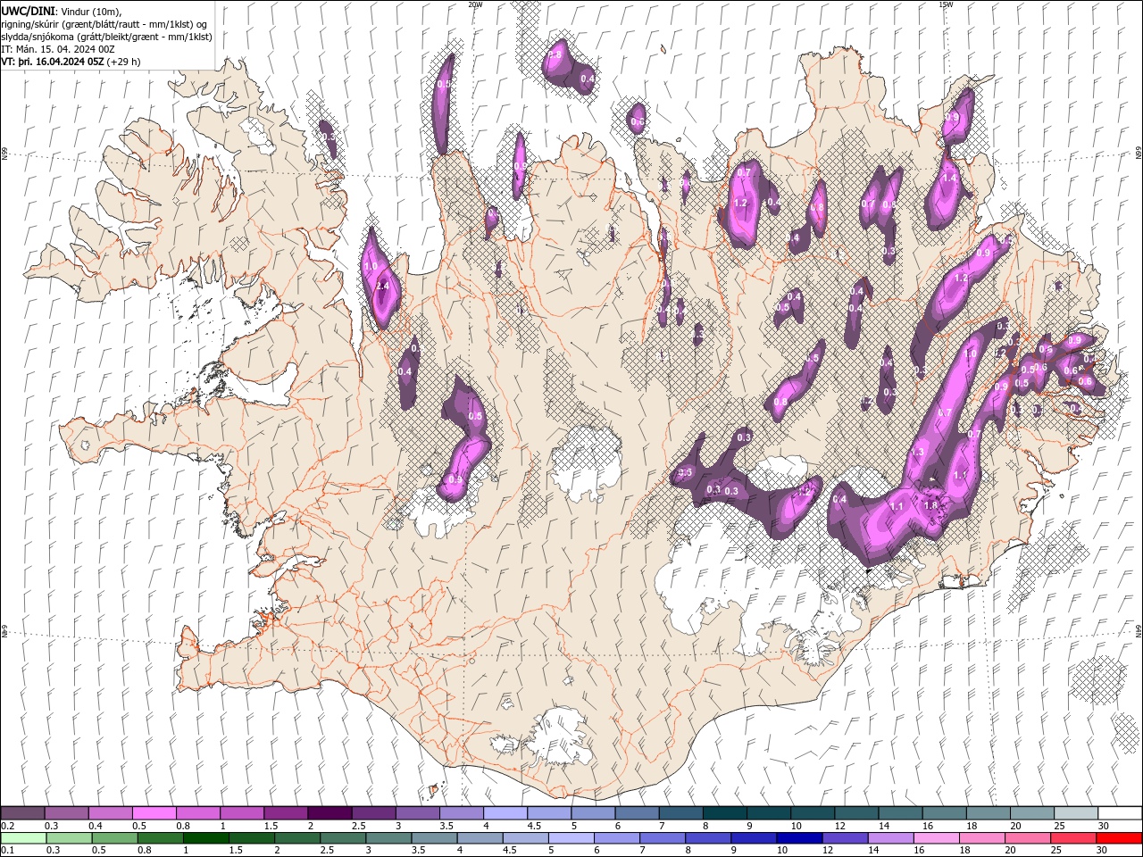Pick the 1.5–2 magenta-purple swatch, upper legend row
The height and width of the screenshot is (857, 1143).
(285, 813)
